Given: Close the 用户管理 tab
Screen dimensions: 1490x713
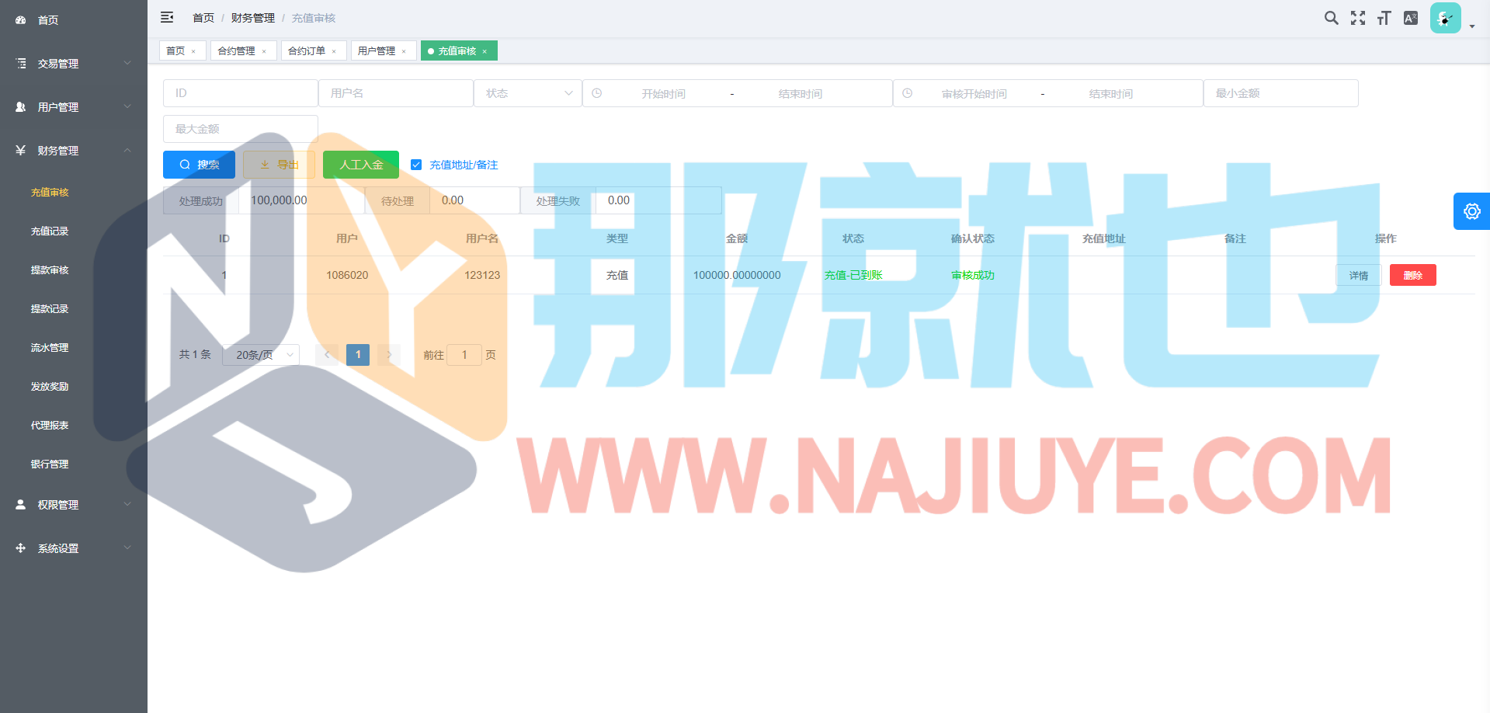Looking at the screenshot, I should 404,51.
